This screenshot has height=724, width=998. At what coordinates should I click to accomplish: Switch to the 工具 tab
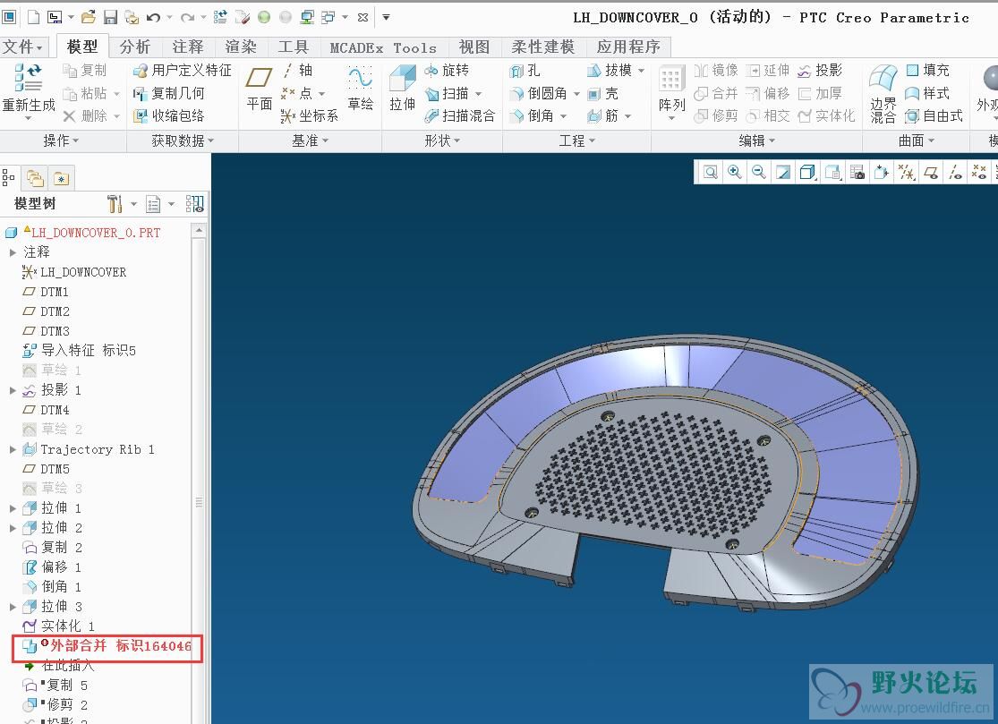tap(293, 47)
